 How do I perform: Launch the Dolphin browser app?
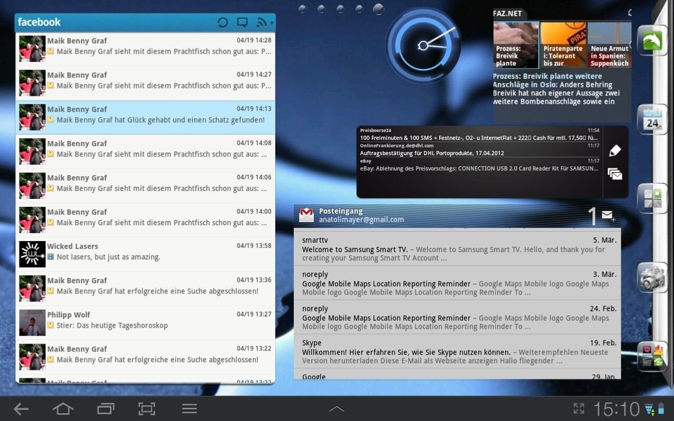[652, 40]
